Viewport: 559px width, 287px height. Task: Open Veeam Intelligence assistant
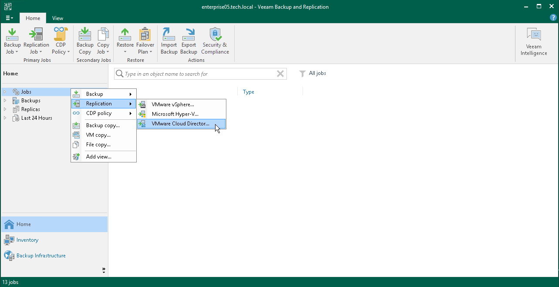pyautogui.click(x=534, y=42)
